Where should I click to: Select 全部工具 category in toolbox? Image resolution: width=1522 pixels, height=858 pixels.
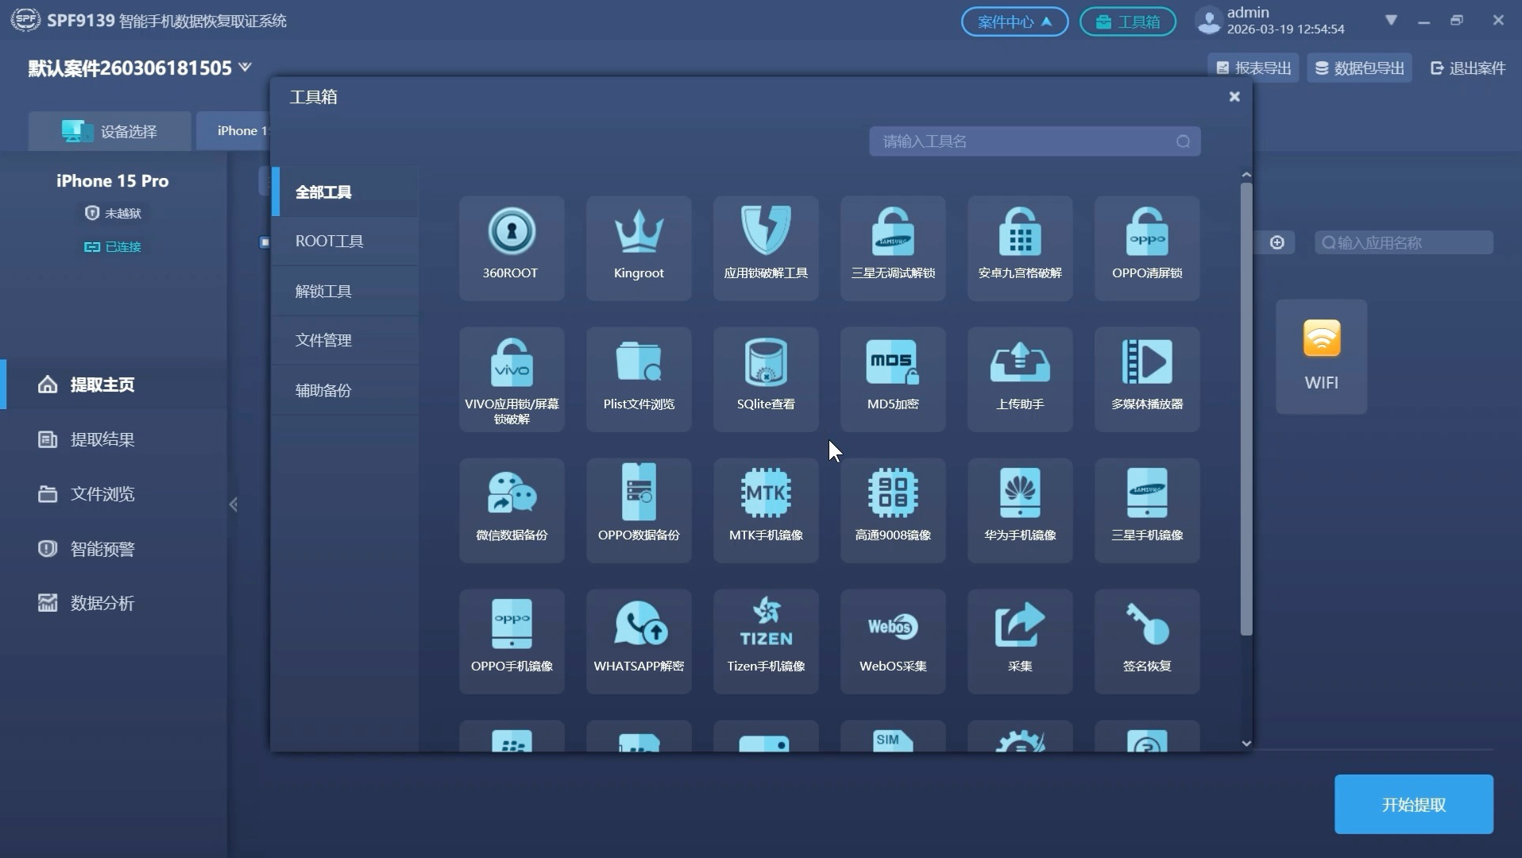(x=345, y=191)
